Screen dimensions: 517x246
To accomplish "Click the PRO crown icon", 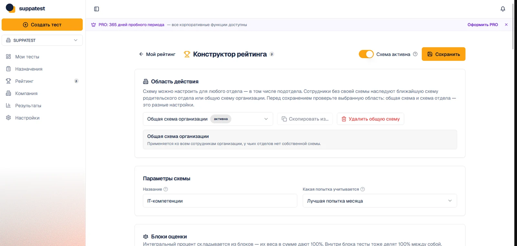I will [93, 25].
